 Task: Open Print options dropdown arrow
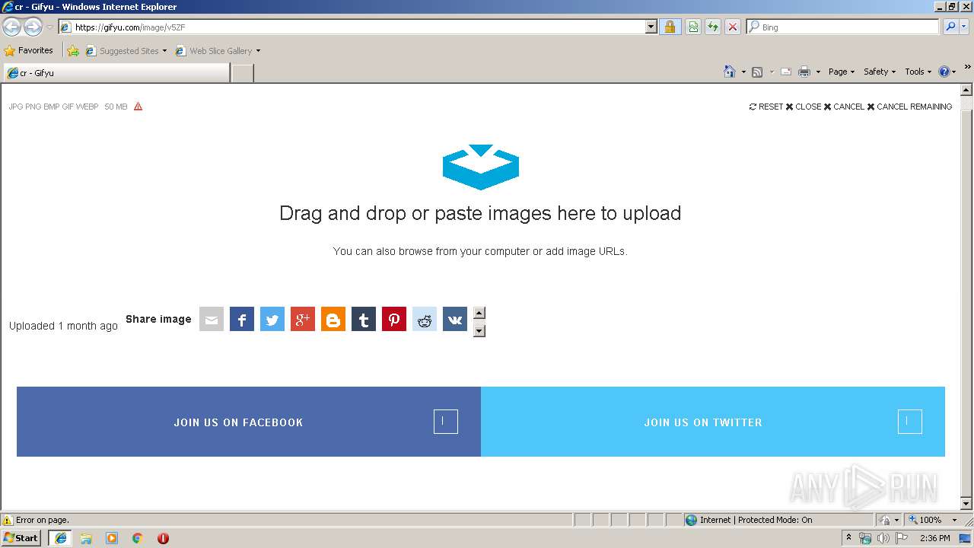pyautogui.click(x=818, y=72)
